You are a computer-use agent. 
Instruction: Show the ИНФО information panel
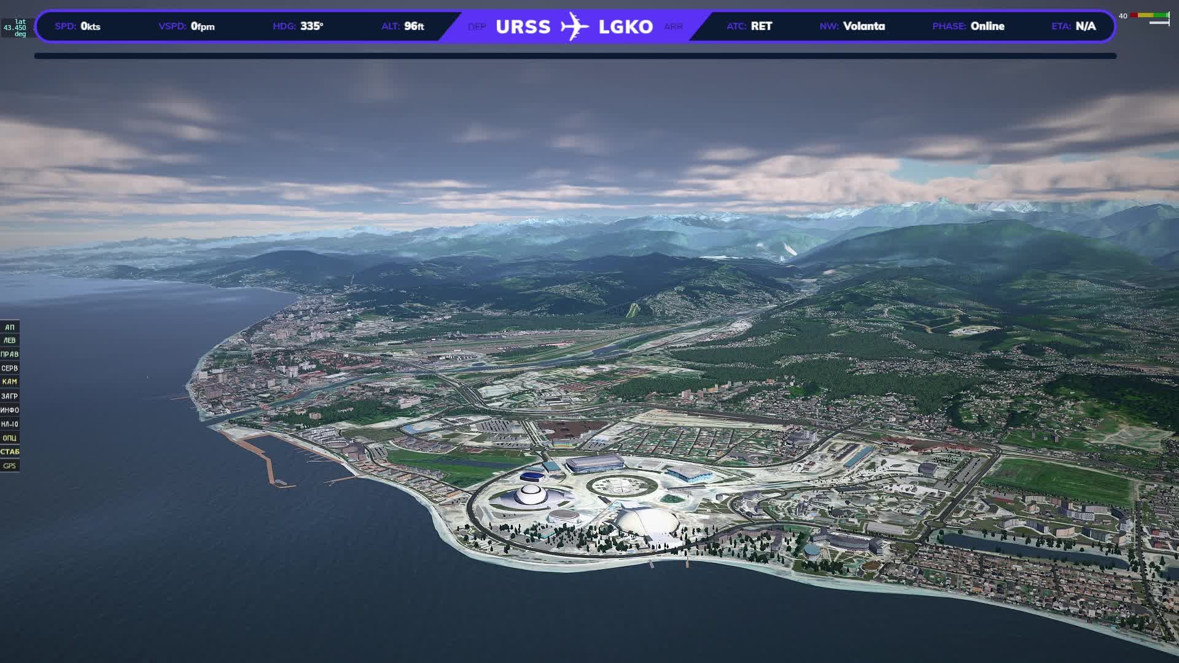pyautogui.click(x=9, y=410)
